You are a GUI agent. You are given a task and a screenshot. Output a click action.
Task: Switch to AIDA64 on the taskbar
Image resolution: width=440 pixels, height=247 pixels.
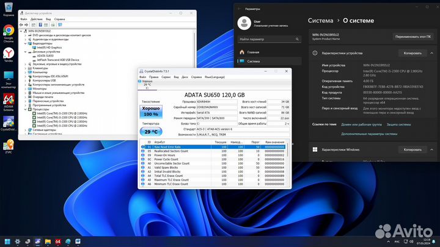click(58, 242)
